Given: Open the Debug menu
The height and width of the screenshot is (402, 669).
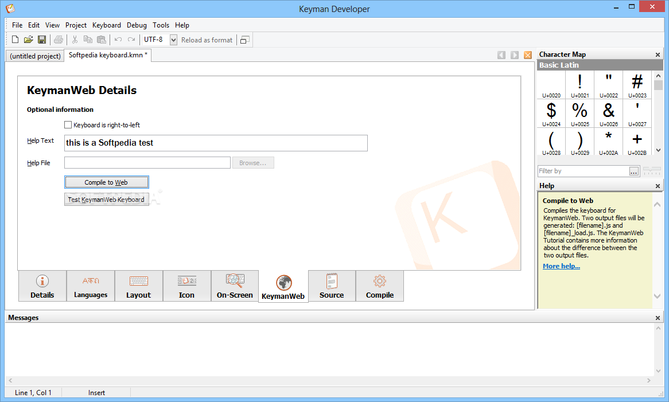Looking at the screenshot, I should [x=137, y=25].
